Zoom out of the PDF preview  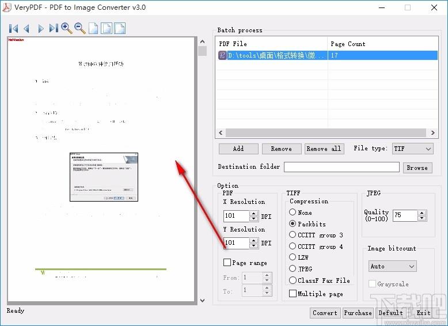pyautogui.click(x=80, y=28)
